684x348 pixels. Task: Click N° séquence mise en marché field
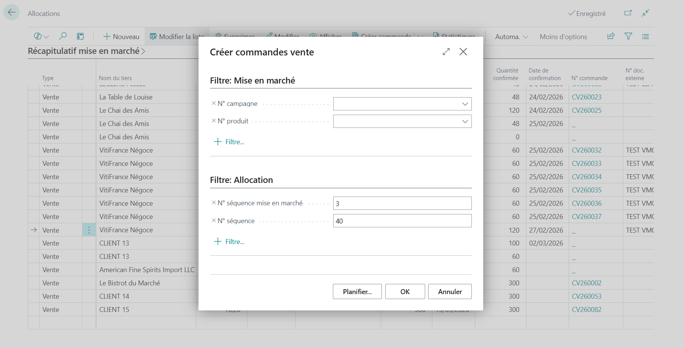coord(402,203)
